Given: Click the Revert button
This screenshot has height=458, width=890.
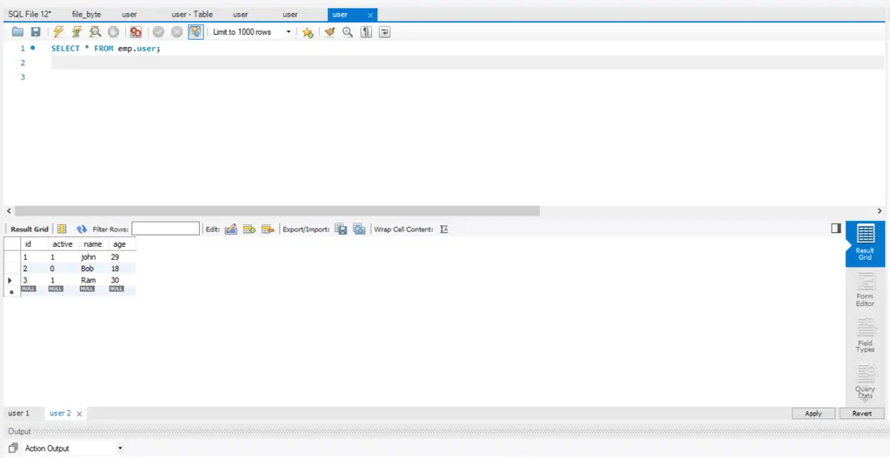Looking at the screenshot, I should 861,413.
